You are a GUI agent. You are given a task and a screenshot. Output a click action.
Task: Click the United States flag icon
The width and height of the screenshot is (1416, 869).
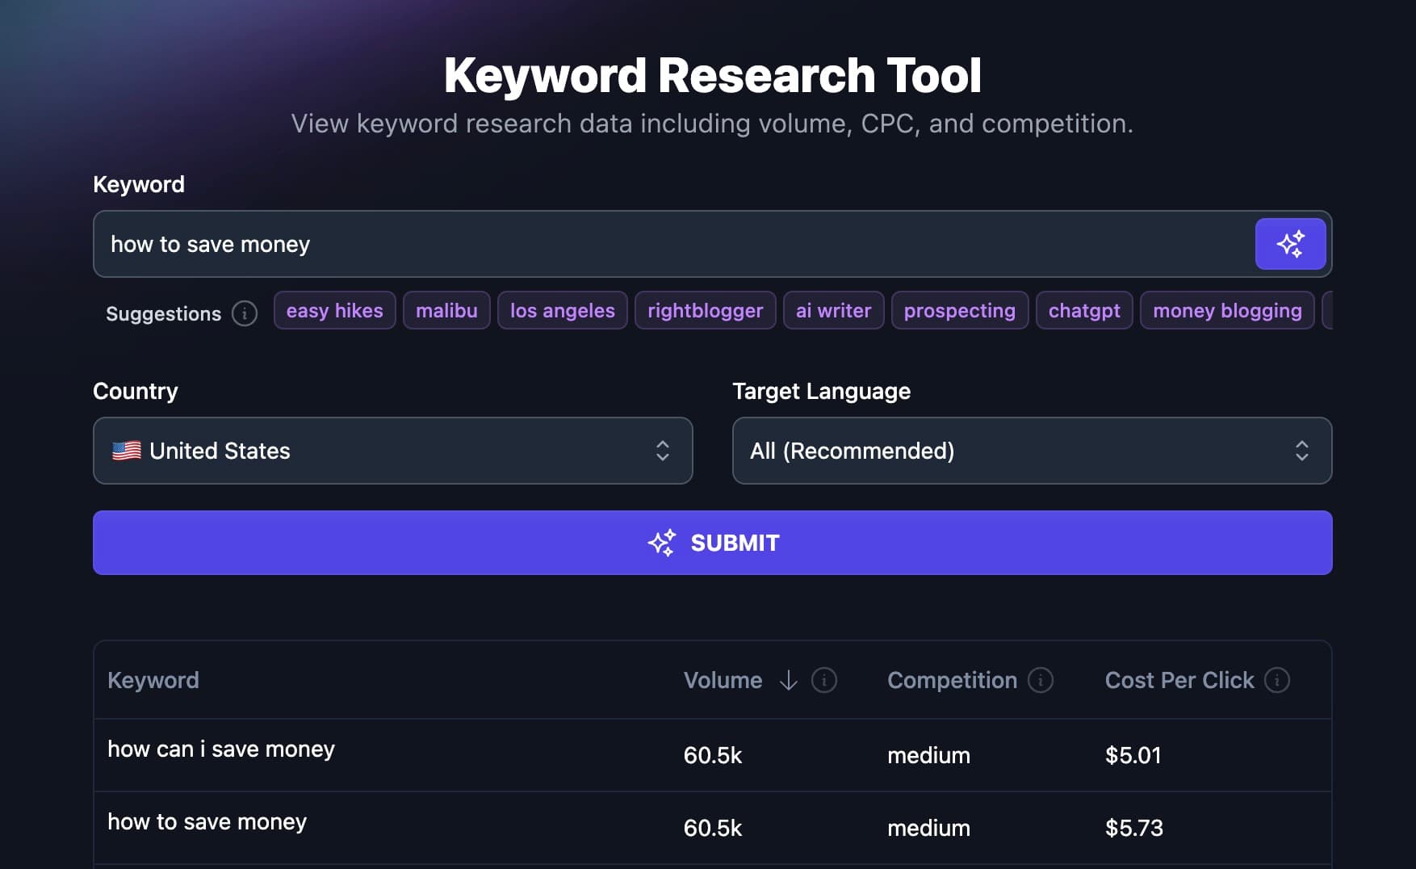point(126,451)
